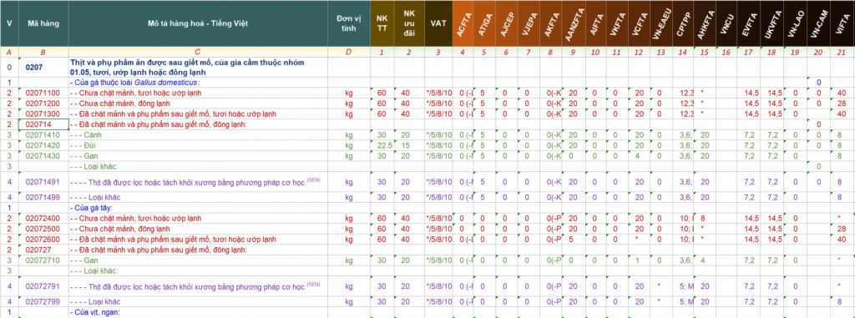The width and height of the screenshot is (855, 318).
Task: Select the 'Đơn vị tính' header cell
Action: coord(349,23)
